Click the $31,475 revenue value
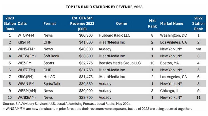This screenshot has height=116, width=208. coord(86,77)
